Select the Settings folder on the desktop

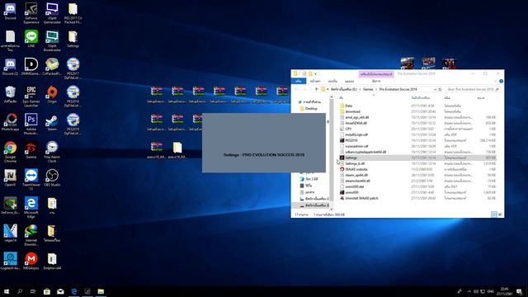tap(73, 39)
